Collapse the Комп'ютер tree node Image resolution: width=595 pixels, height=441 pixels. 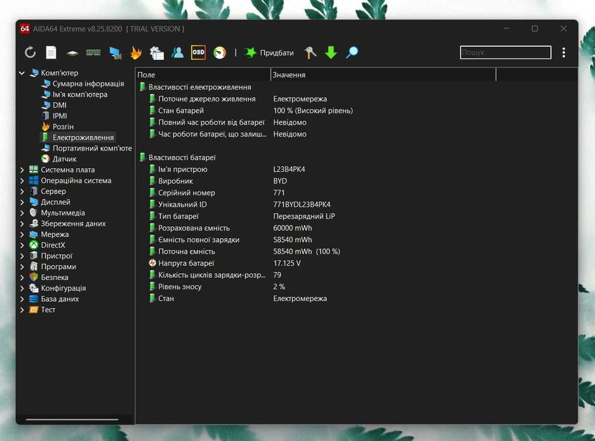[x=22, y=73]
